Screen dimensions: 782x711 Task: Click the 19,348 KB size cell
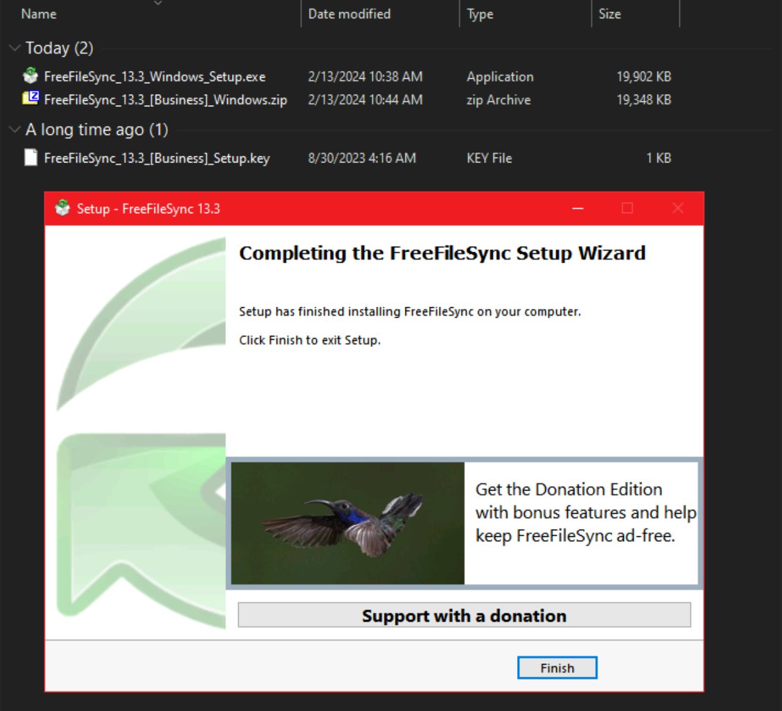click(644, 100)
